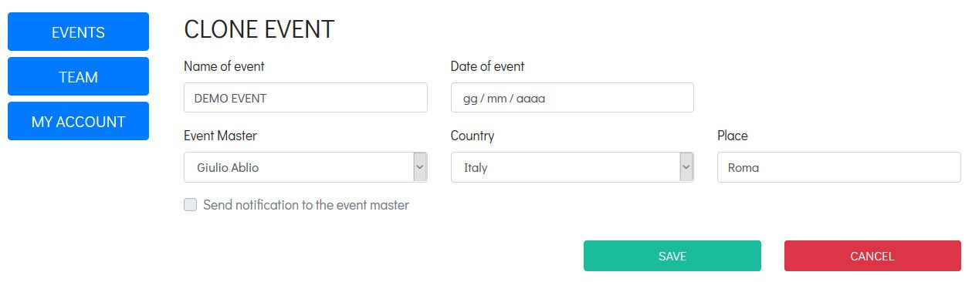Save the cloned event
This screenshot has height=282, width=972.
click(672, 256)
